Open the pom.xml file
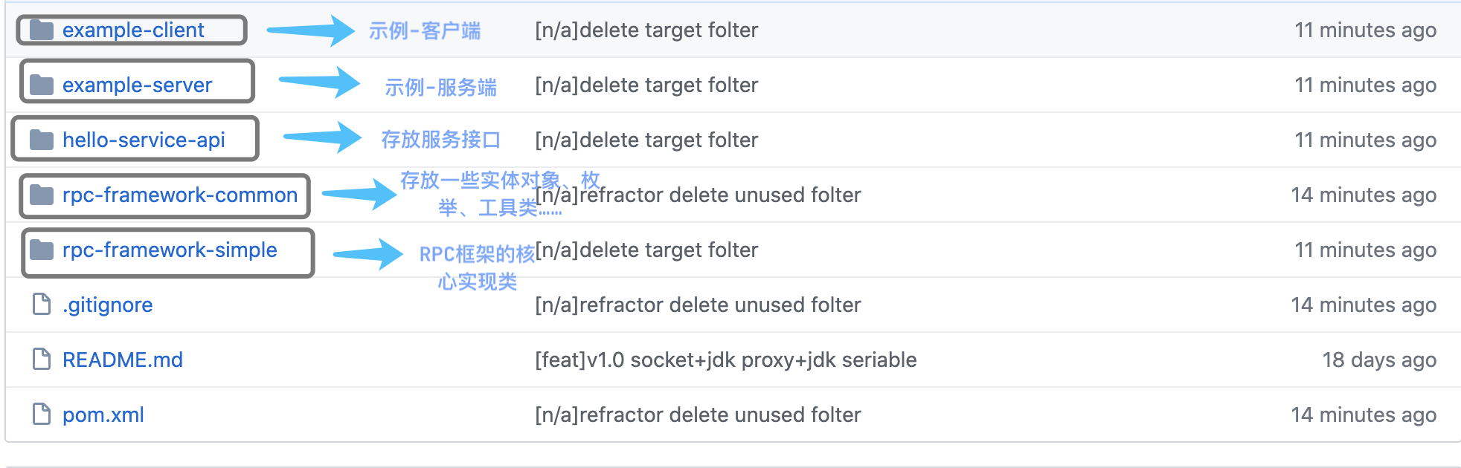This screenshot has height=468, width=1461. click(x=103, y=415)
